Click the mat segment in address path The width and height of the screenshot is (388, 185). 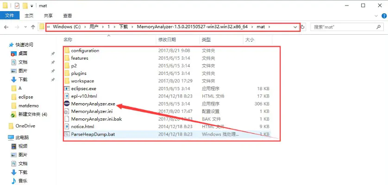pos(261,27)
